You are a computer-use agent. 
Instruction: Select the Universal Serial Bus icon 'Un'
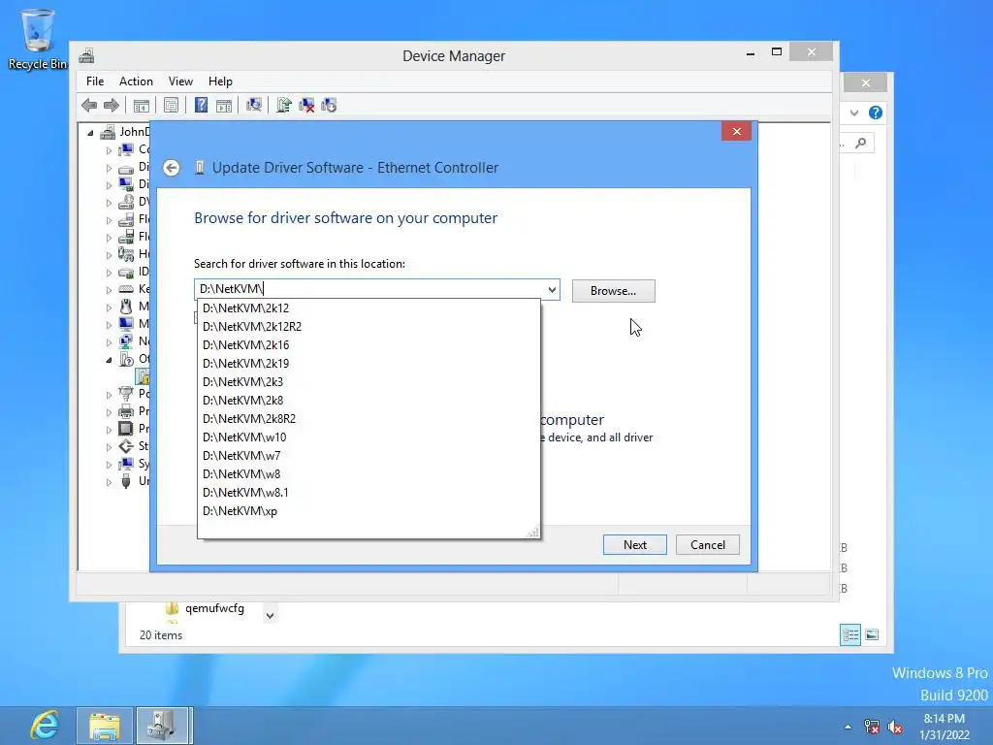pos(126,481)
